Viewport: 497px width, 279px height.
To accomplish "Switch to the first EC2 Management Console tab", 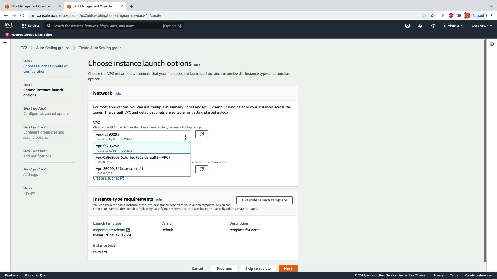I will point(31,6).
